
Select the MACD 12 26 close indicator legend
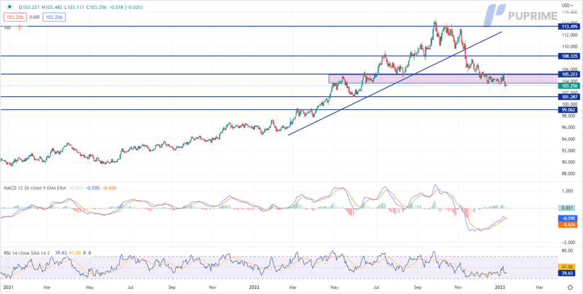point(34,188)
